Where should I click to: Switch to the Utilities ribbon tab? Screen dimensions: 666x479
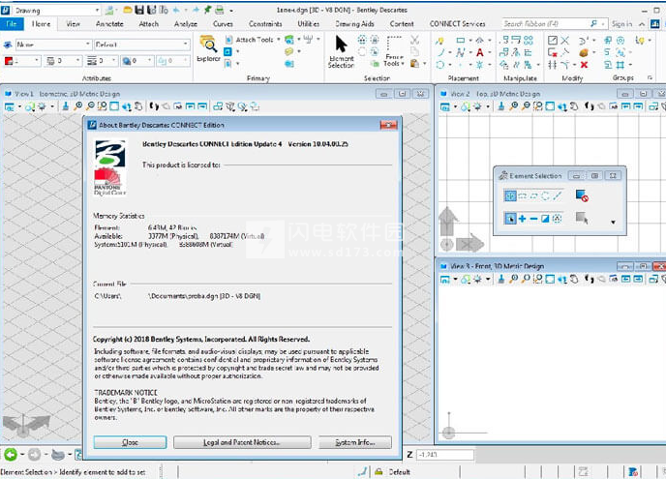[309, 24]
